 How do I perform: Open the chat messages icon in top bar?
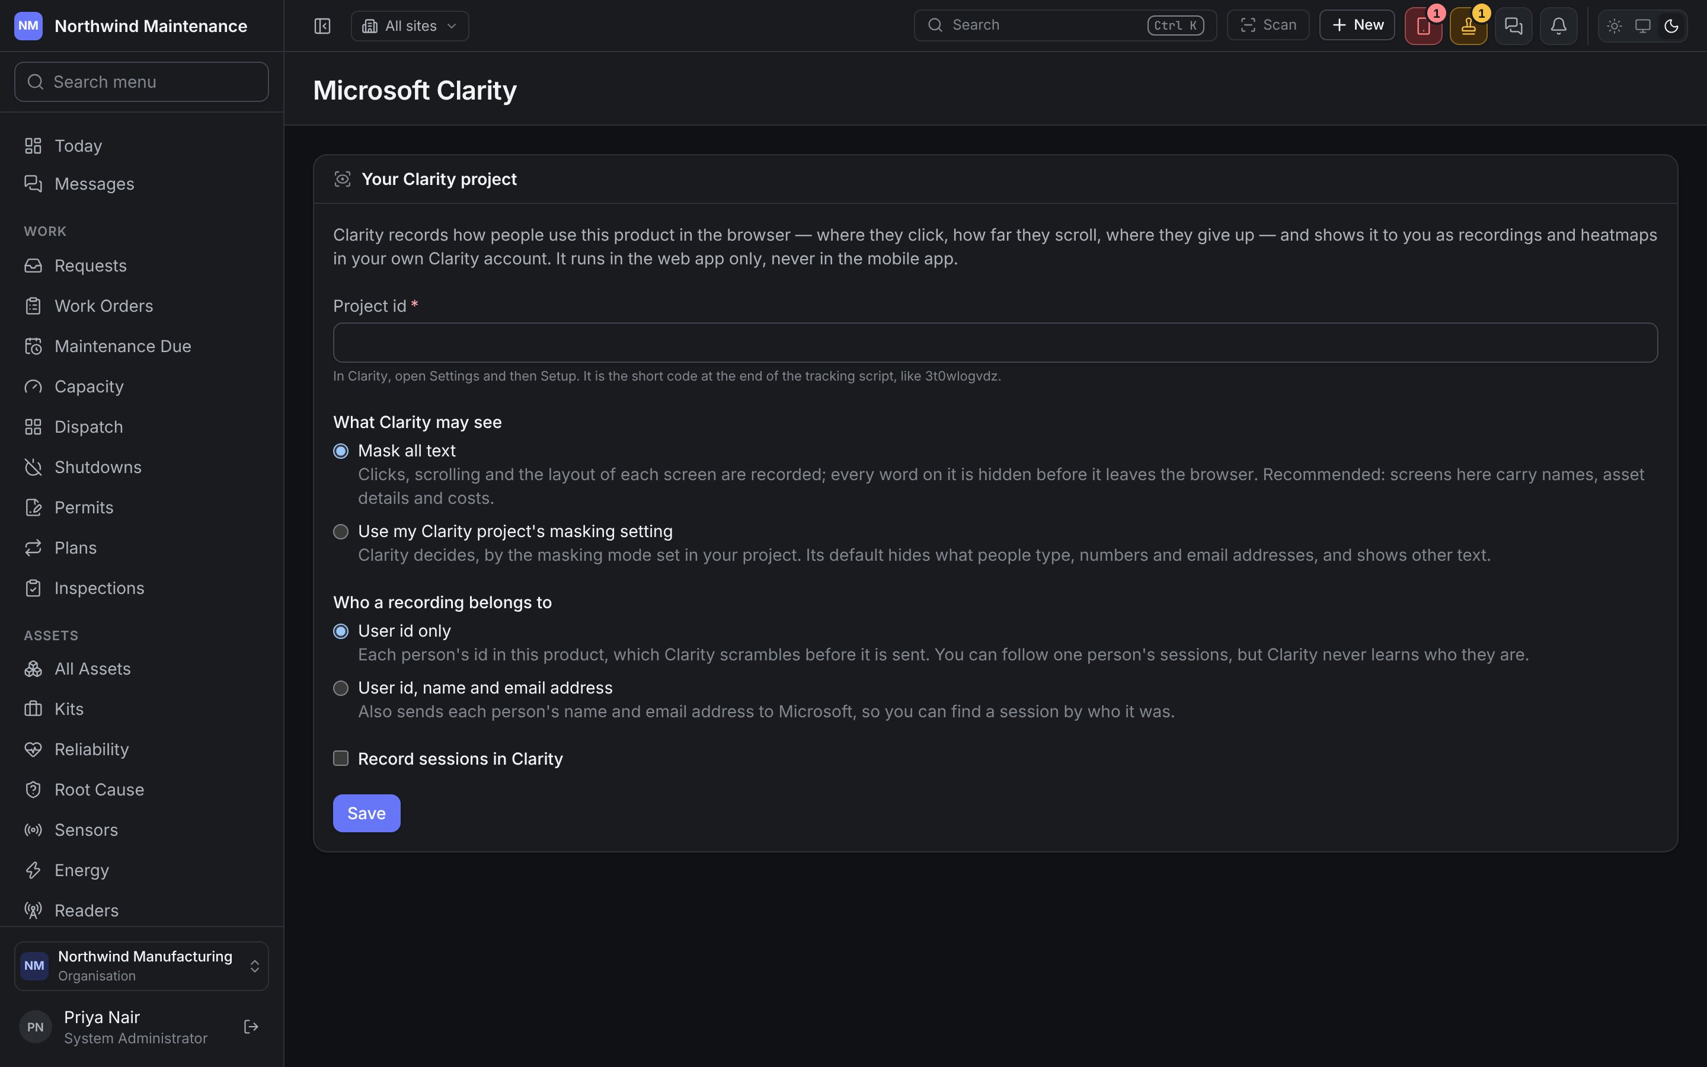point(1514,26)
